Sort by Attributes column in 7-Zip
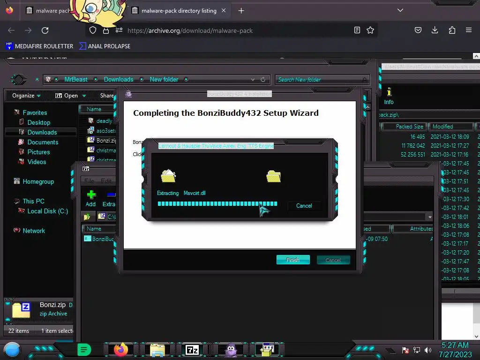The width and height of the screenshot is (480, 360). [413, 229]
